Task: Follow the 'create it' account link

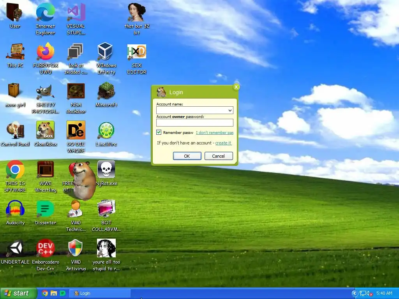Action: tap(223, 143)
